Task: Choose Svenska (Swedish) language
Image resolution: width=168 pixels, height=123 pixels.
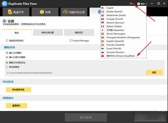Action: 123,45
